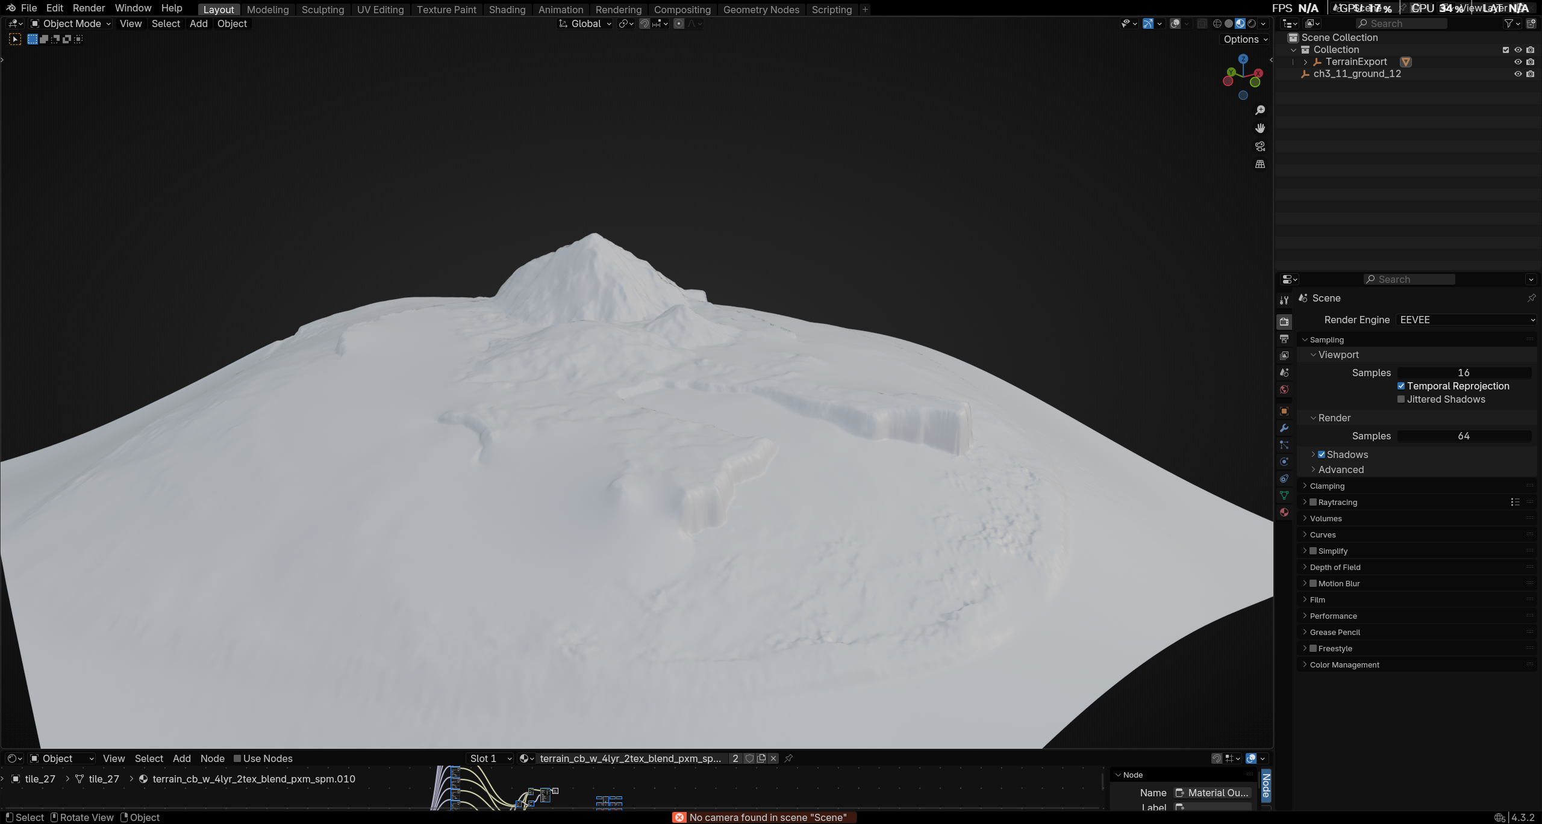Open the Render Engine EEVEE dropdown
This screenshot has height=824, width=1542.
click(1466, 320)
